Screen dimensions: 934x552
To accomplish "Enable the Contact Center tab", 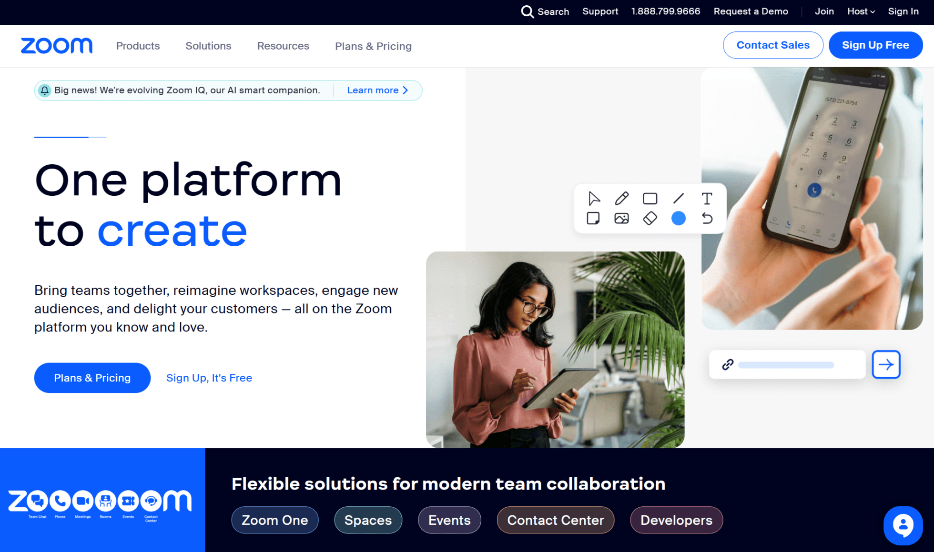I will tap(556, 520).
